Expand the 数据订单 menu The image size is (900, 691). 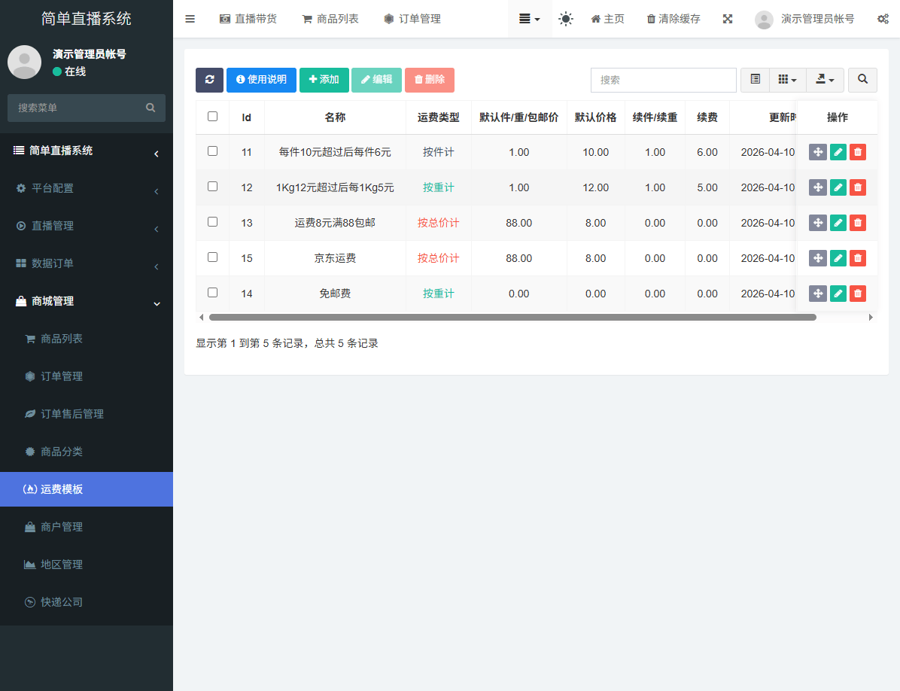click(86, 263)
